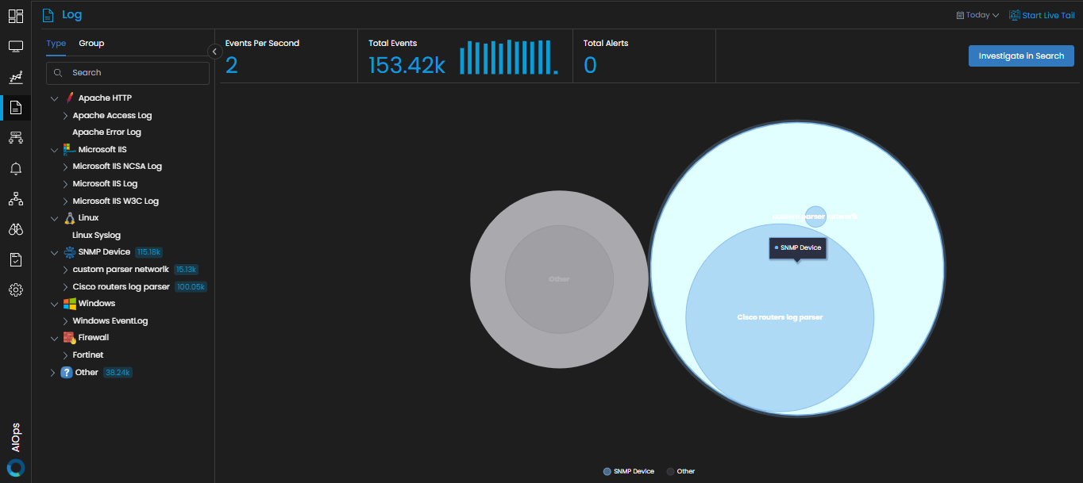Select Microsoft IIS Log entry

click(x=105, y=184)
